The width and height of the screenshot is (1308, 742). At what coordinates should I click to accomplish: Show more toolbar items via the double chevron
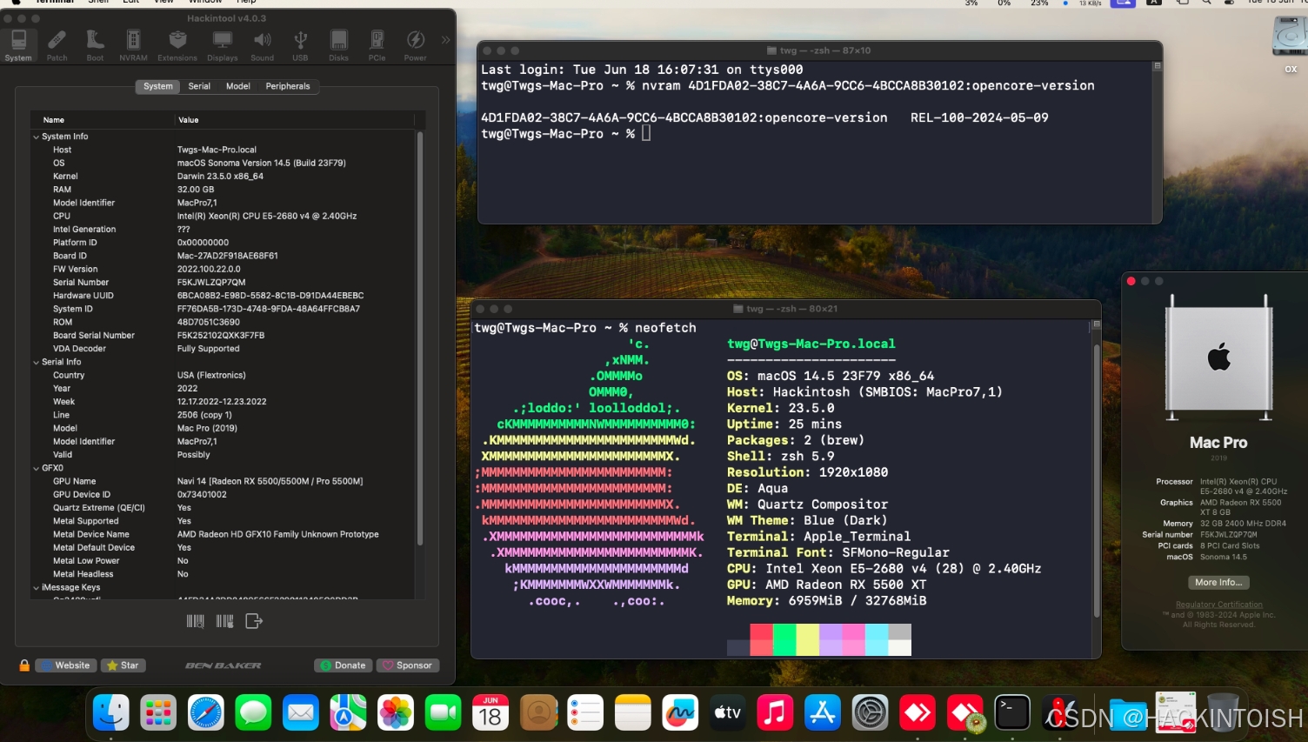tap(445, 40)
